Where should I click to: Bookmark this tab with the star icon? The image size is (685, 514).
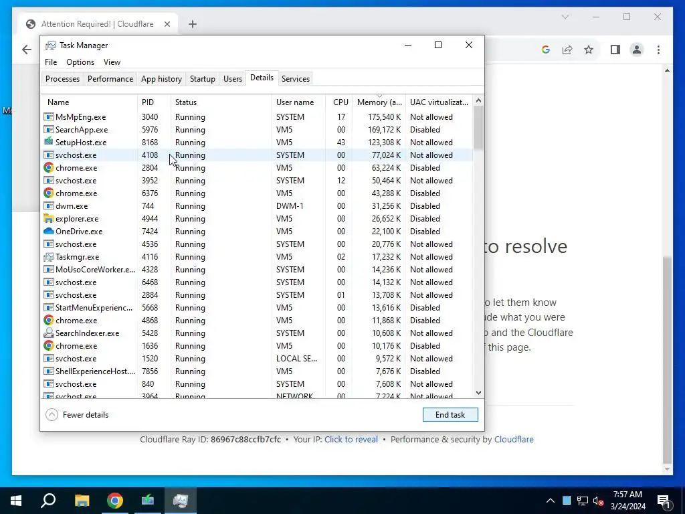coord(589,50)
